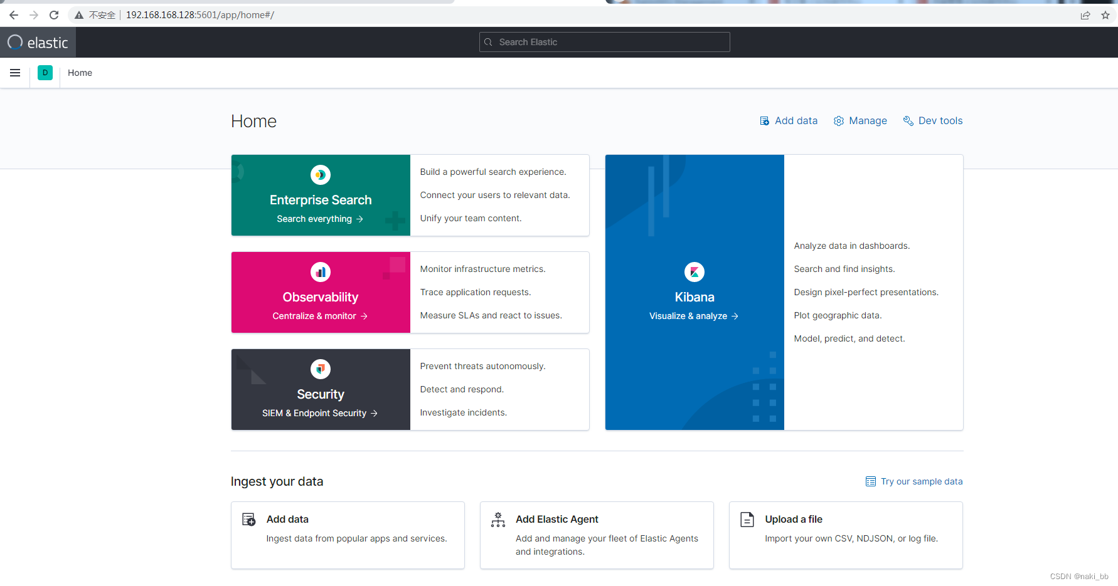
Task: Click Search everything under Enterprise Search
Action: [x=320, y=219]
